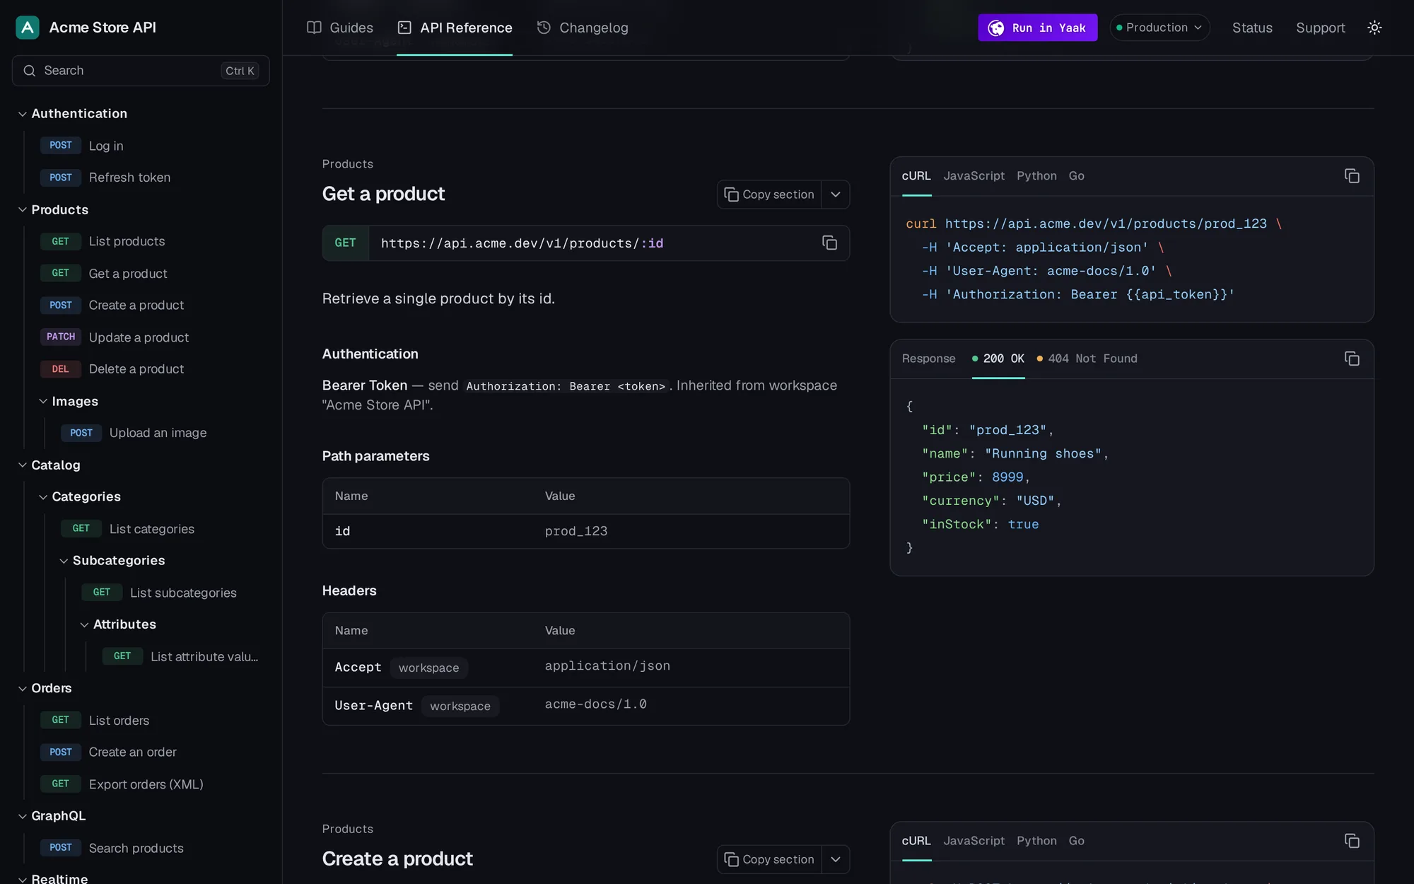Copy code in the Create a product sample panel
The width and height of the screenshot is (1414, 884).
[1352, 841]
